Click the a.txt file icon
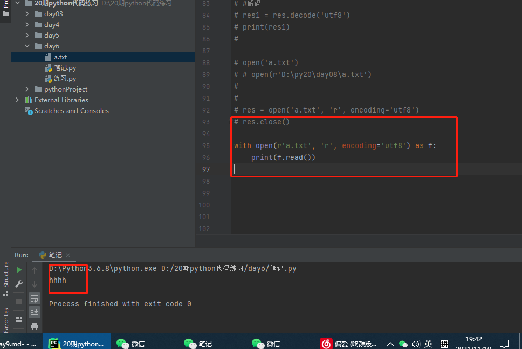Viewport: 522px width, 349px height. point(48,57)
